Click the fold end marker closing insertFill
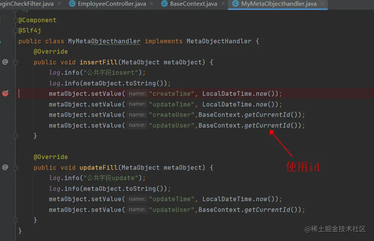This screenshot has height=241, width=374. point(16,136)
